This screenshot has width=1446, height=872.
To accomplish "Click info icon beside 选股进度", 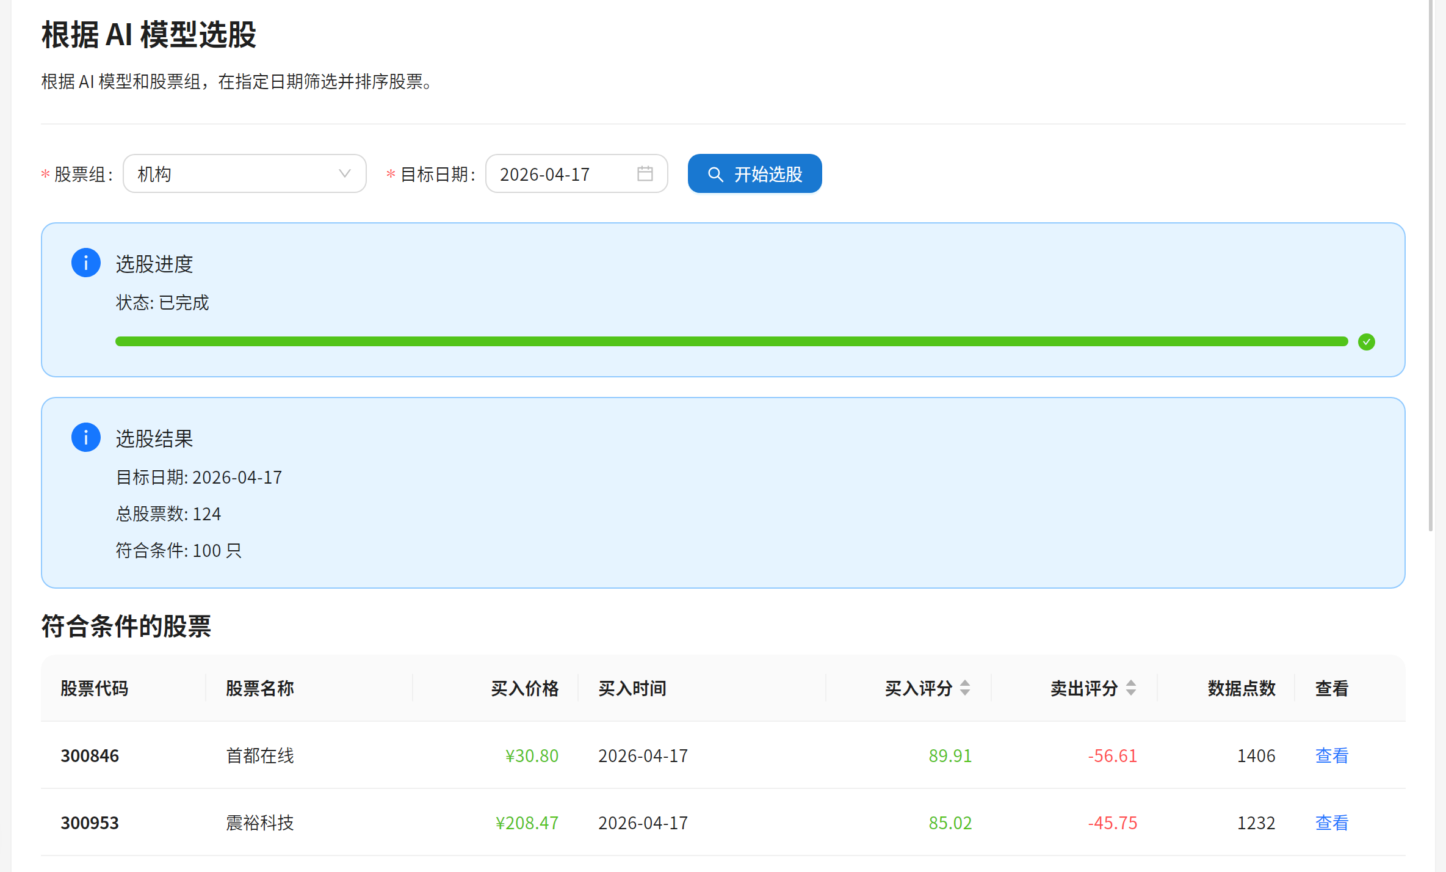I will tap(86, 263).
